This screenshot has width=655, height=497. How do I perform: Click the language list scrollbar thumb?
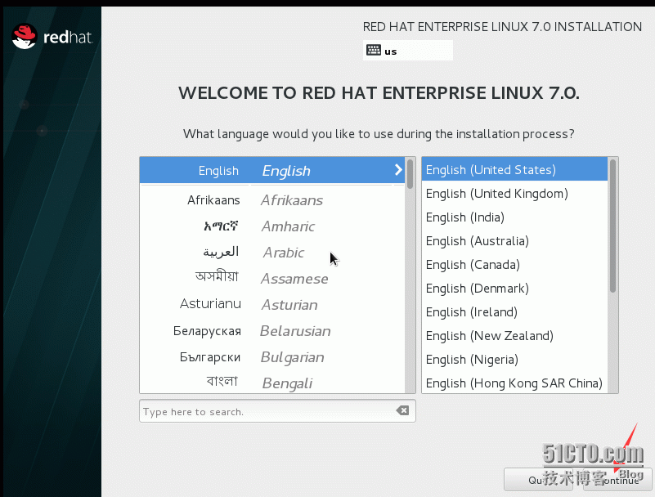(x=410, y=174)
